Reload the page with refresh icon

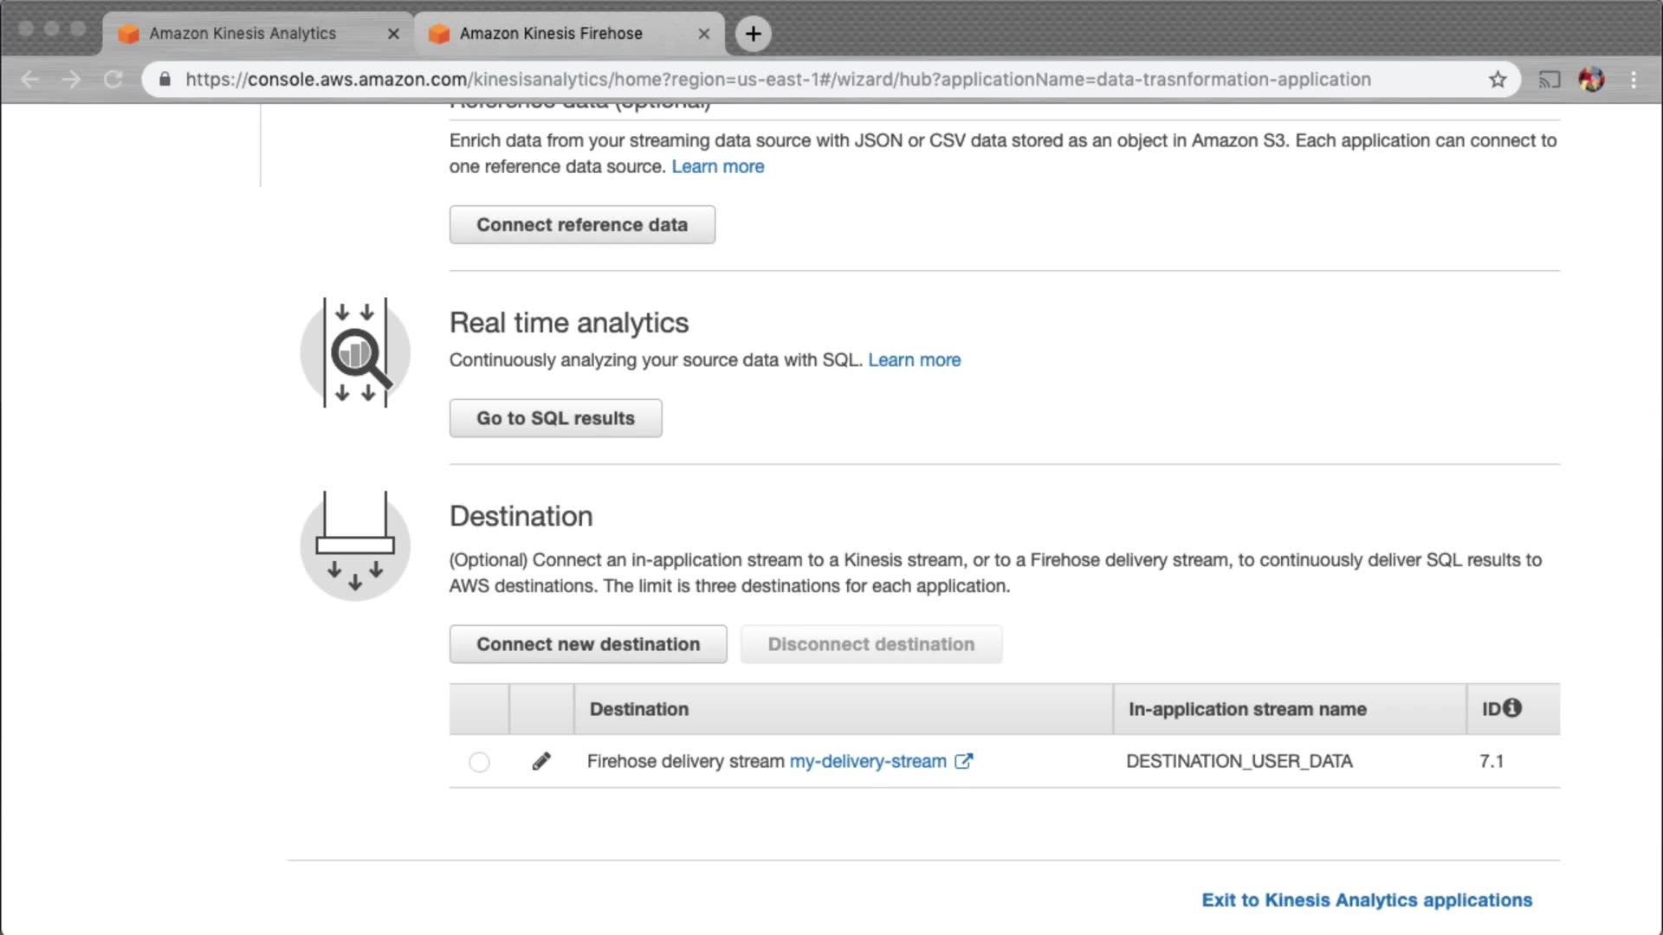pos(113,80)
